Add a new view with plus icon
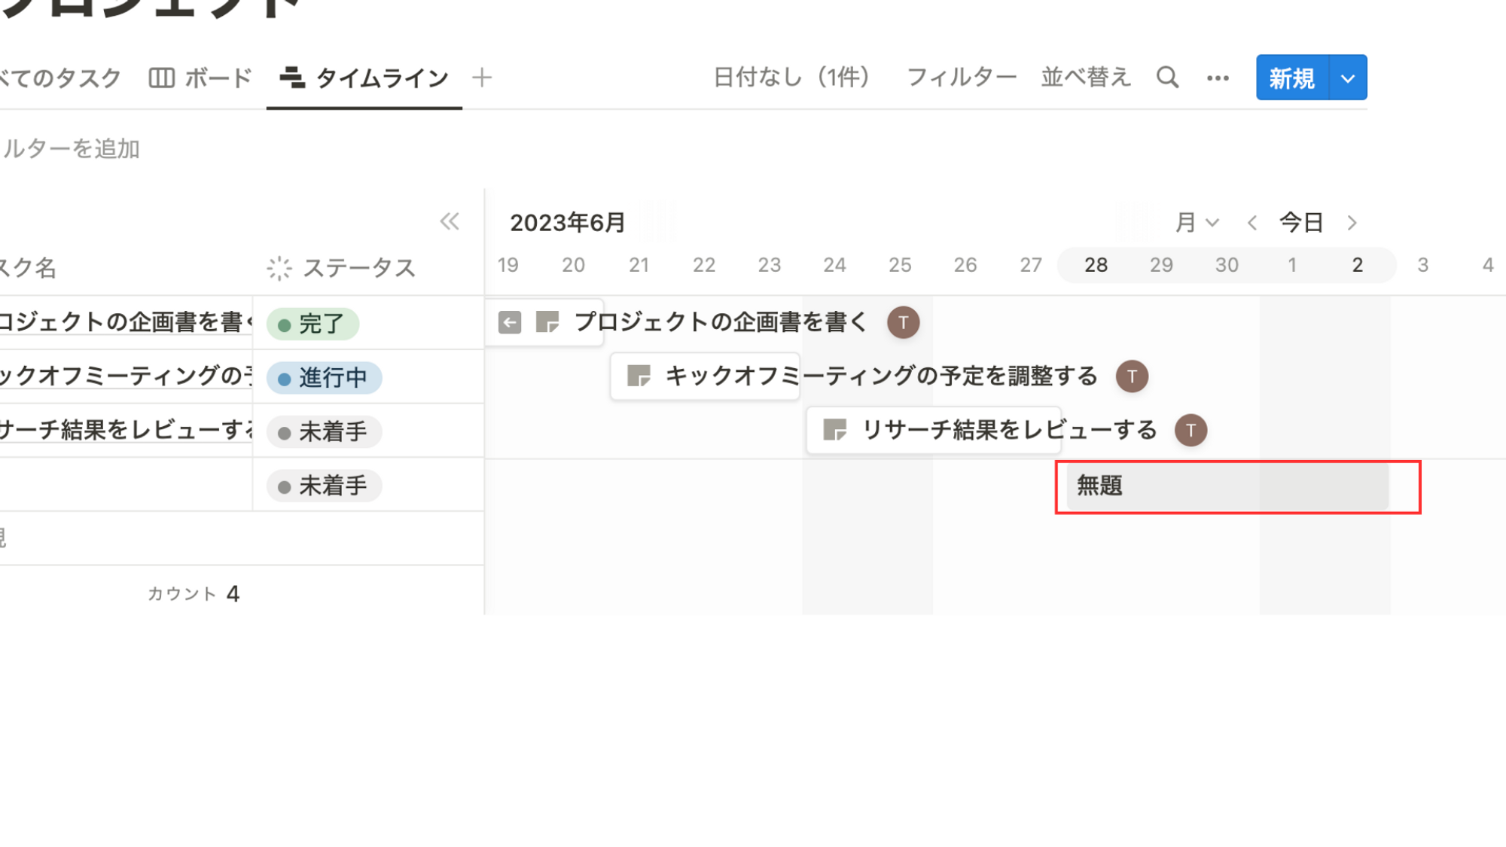1506x847 pixels. pyautogui.click(x=482, y=78)
